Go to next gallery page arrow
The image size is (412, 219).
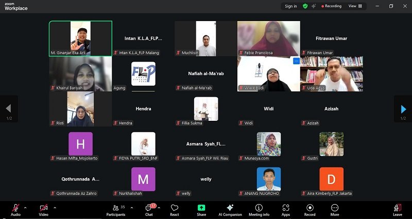[x=403, y=109]
